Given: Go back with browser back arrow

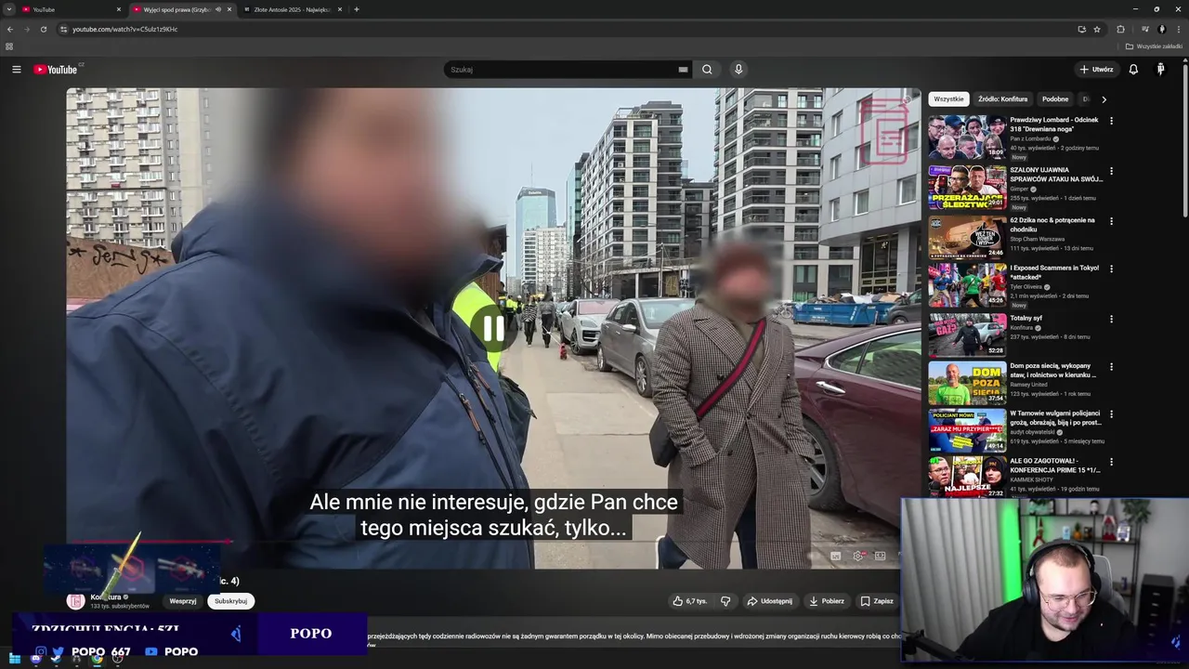Looking at the screenshot, I should (x=10, y=29).
